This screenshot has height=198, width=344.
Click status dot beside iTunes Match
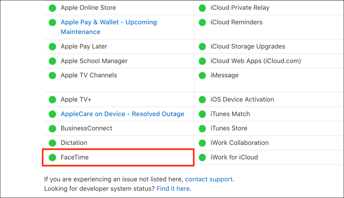coord(202,114)
